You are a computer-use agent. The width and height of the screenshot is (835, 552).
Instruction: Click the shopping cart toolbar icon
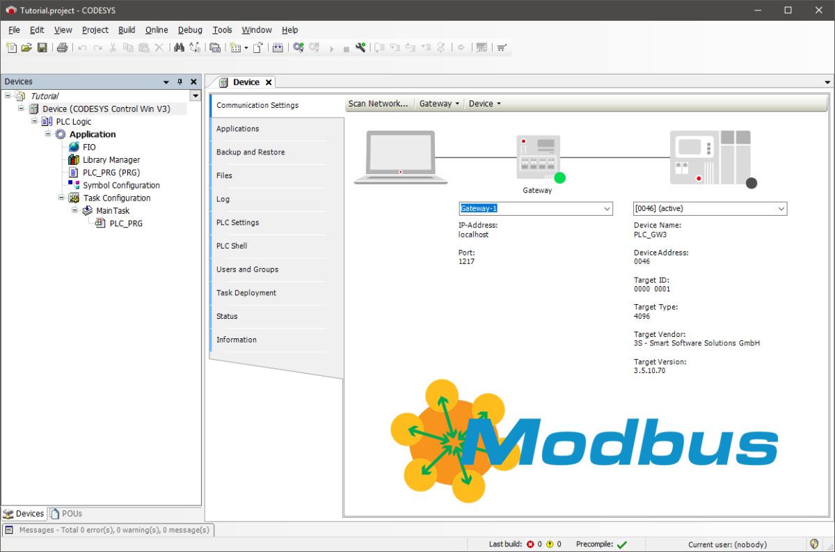501,47
